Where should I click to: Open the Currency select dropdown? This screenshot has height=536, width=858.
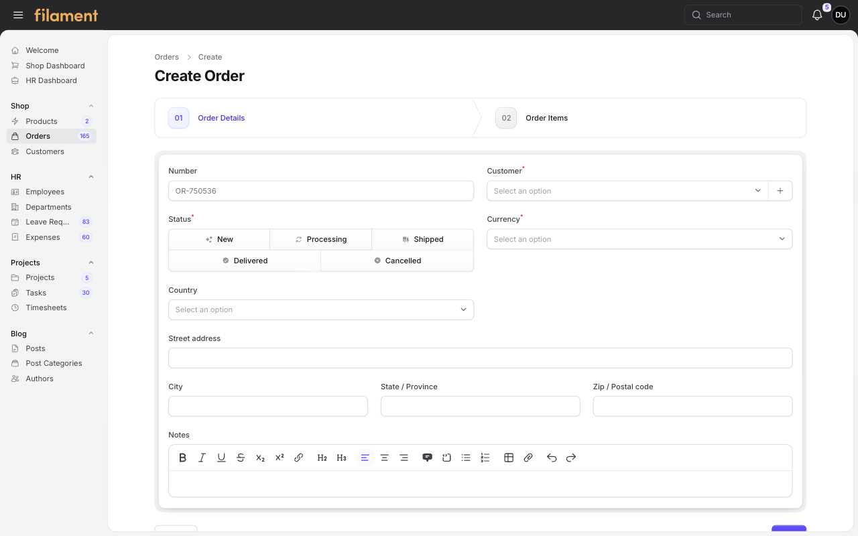click(x=639, y=239)
